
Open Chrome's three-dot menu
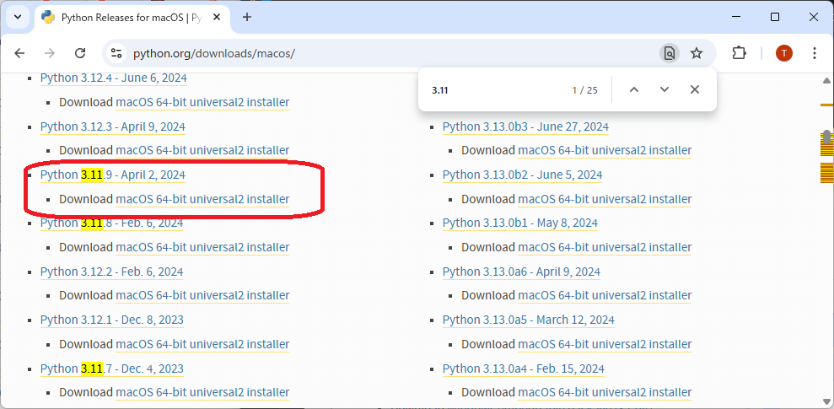(814, 53)
